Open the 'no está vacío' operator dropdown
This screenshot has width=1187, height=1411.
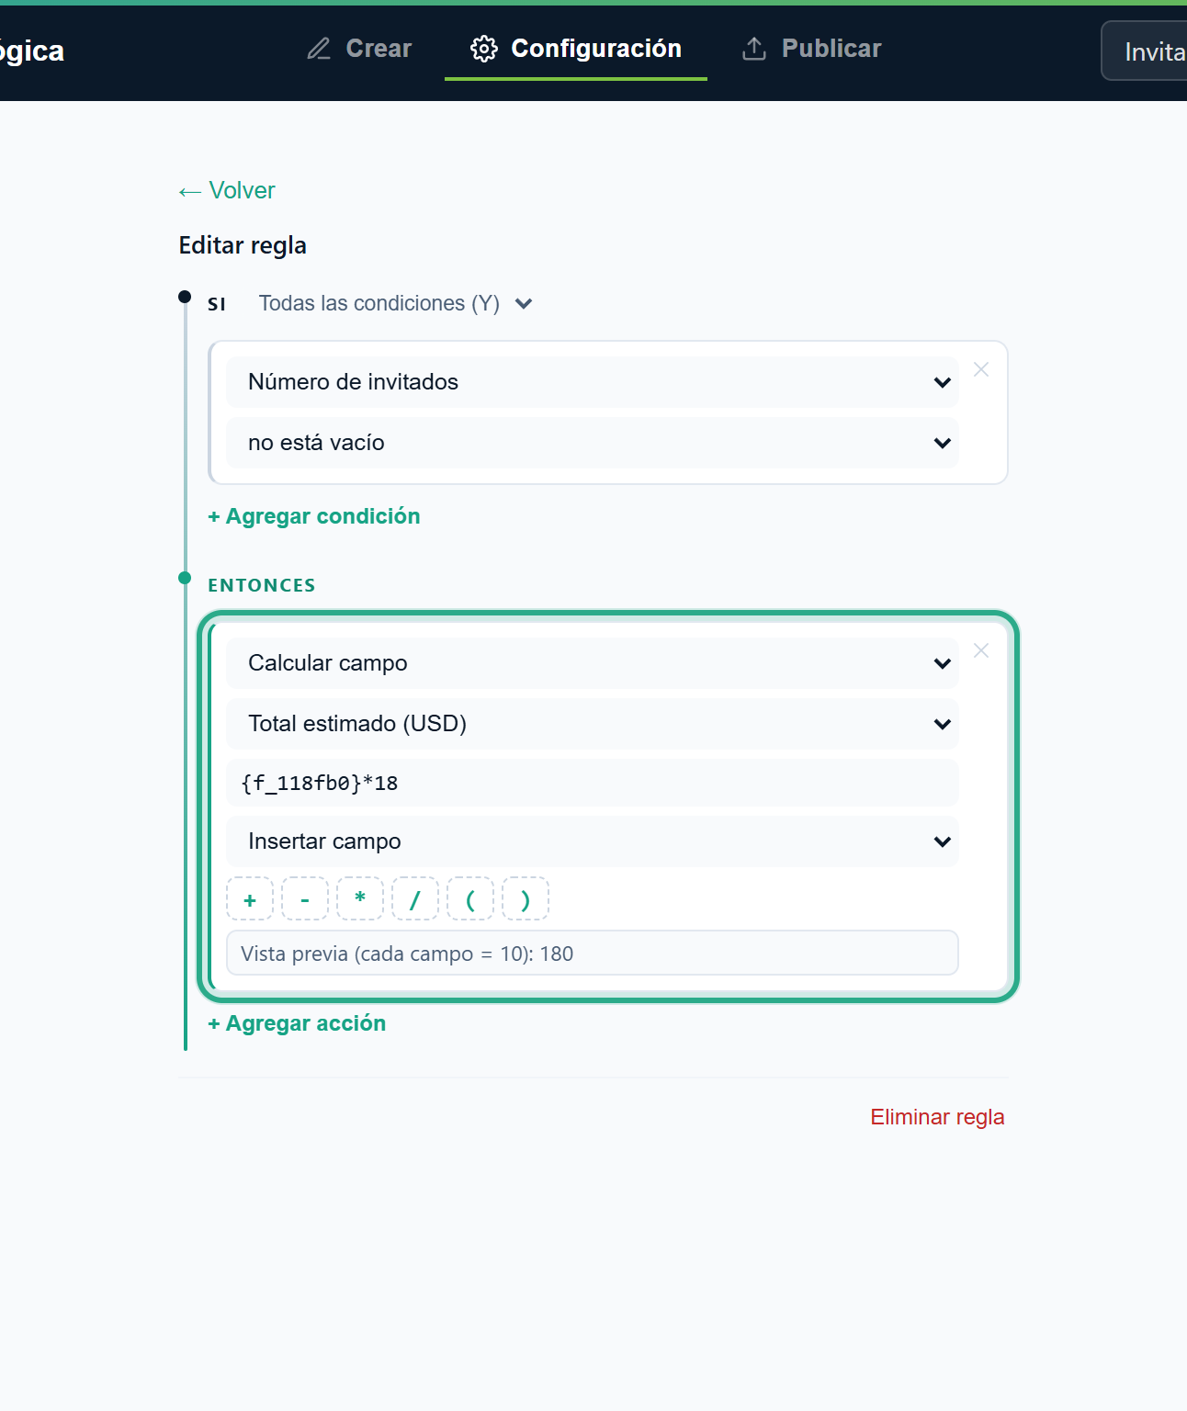pos(593,443)
